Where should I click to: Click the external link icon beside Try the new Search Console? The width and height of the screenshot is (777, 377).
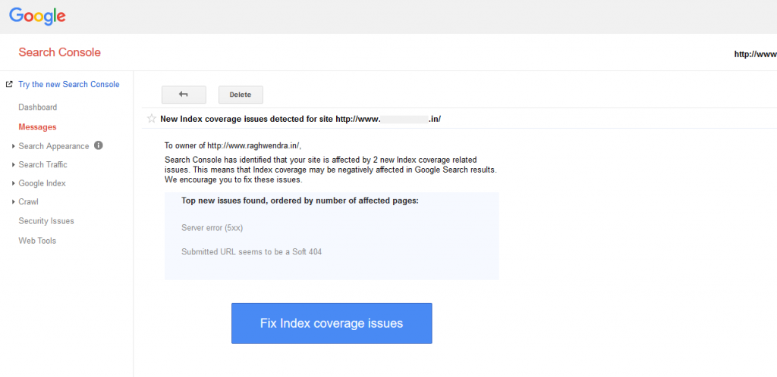coord(9,85)
